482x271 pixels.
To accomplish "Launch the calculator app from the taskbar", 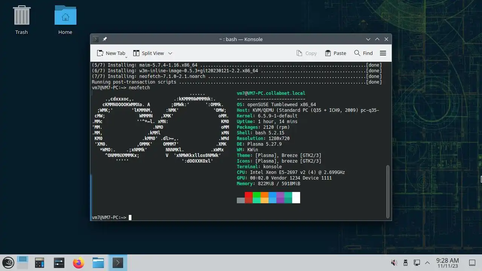I will [40, 262].
